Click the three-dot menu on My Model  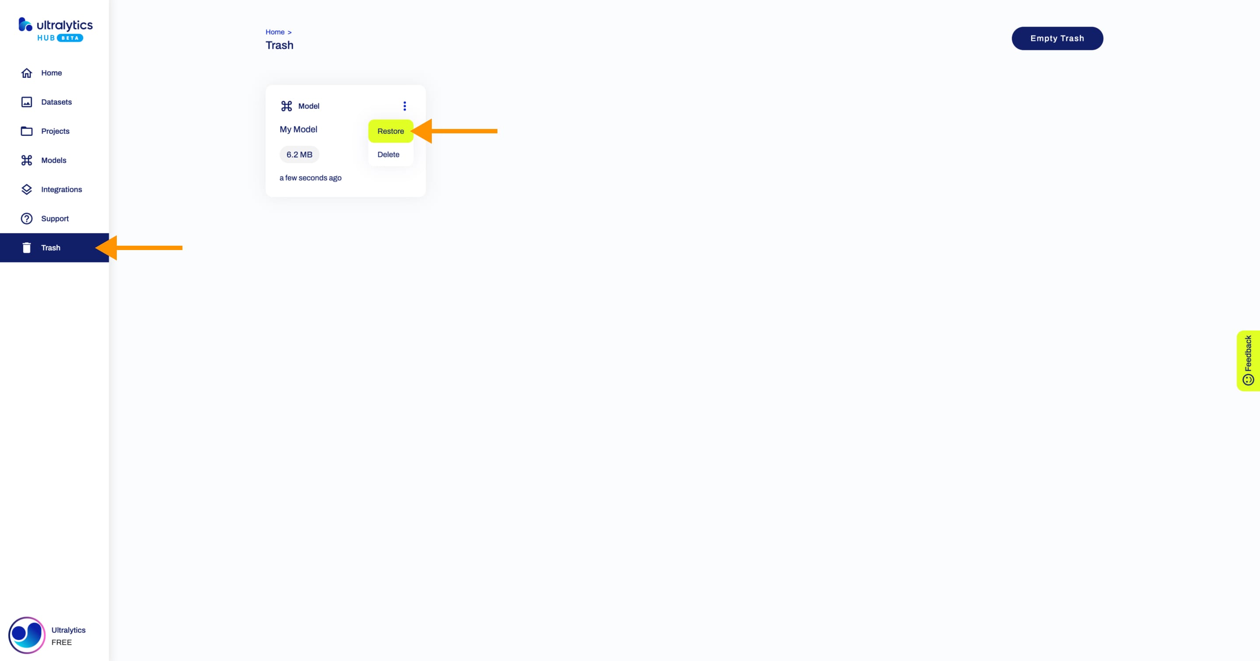(x=405, y=106)
